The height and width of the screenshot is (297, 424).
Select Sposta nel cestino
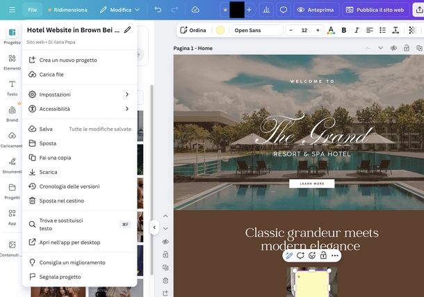point(79,201)
